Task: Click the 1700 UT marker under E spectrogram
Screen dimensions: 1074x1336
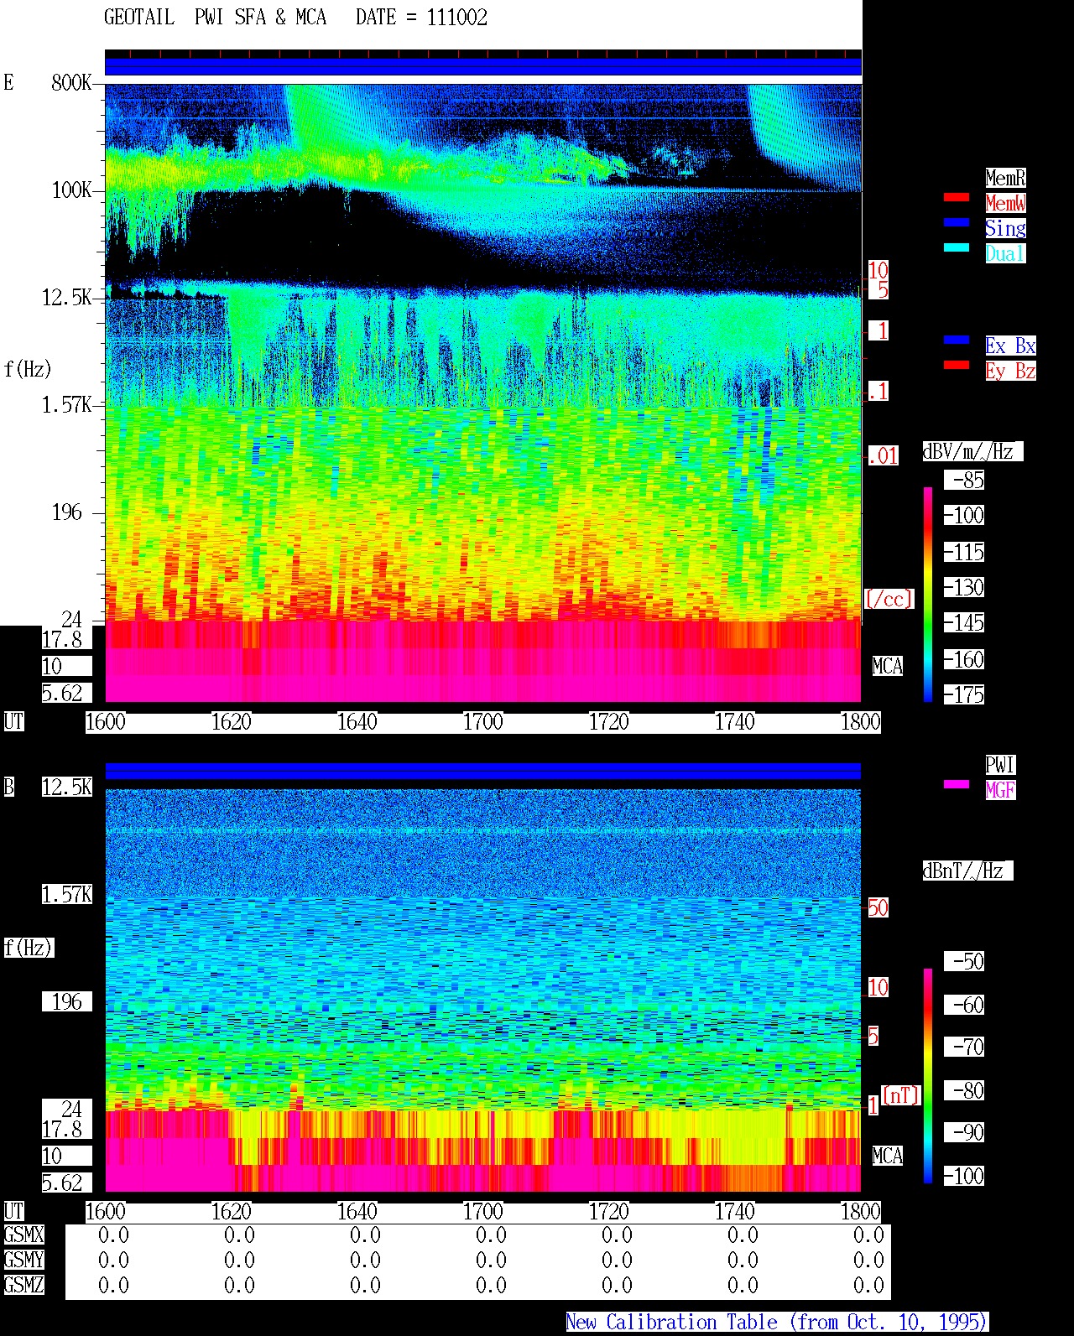Action: tap(482, 722)
